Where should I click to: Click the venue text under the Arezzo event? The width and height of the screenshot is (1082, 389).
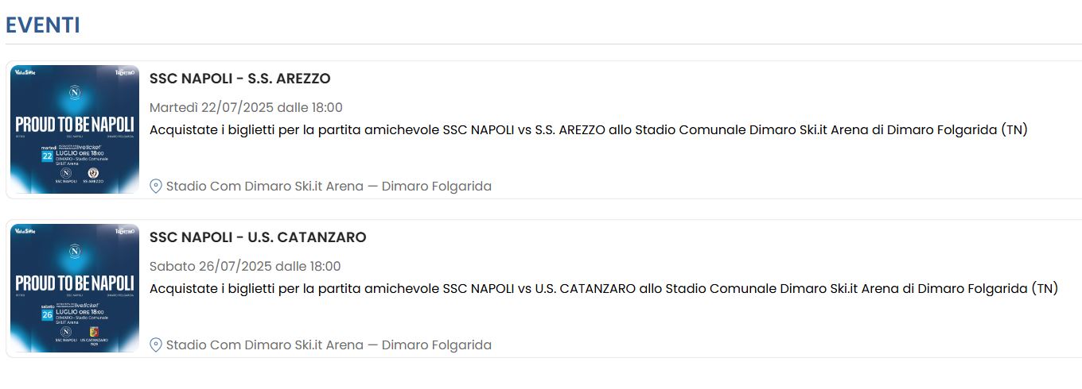point(329,187)
